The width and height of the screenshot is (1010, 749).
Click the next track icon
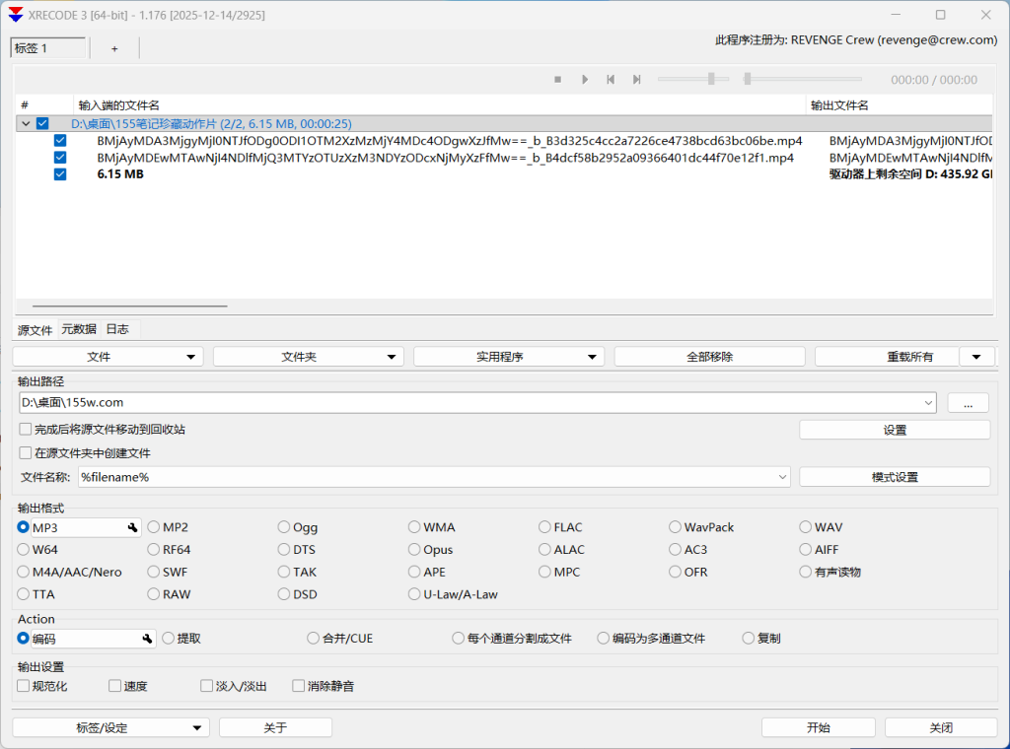pos(637,80)
